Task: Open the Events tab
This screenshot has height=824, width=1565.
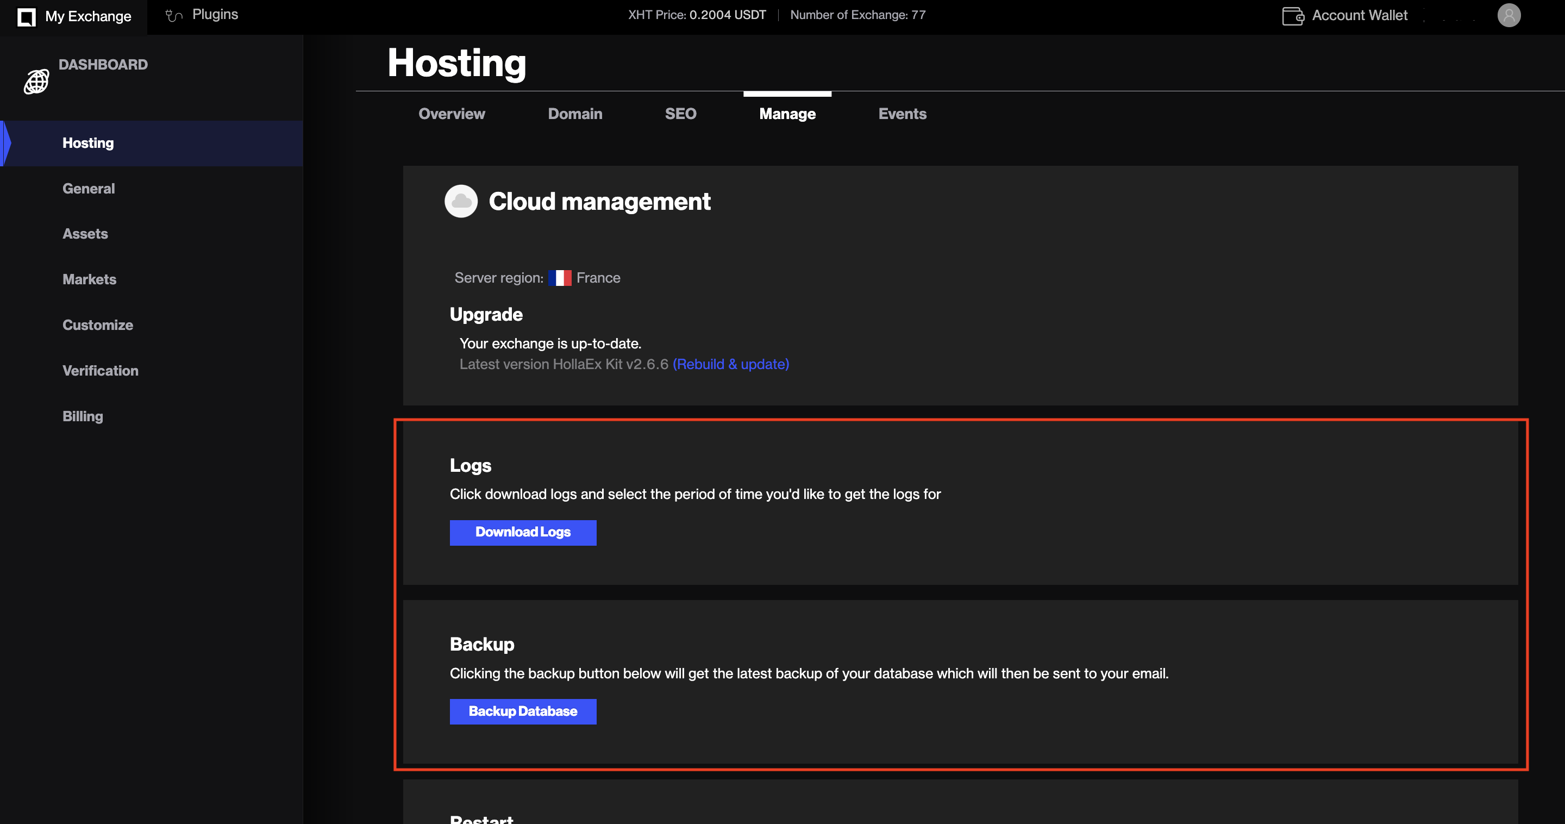Action: click(902, 114)
